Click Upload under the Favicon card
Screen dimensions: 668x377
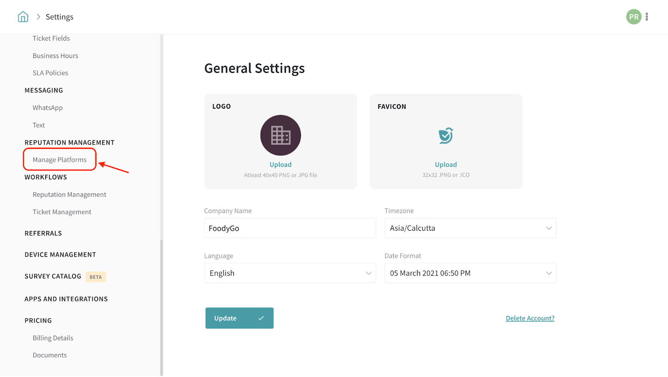click(445, 165)
